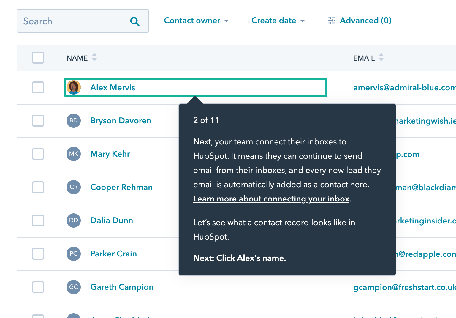Click the search magnifier icon
This screenshot has width=456, height=318.
coord(135,21)
